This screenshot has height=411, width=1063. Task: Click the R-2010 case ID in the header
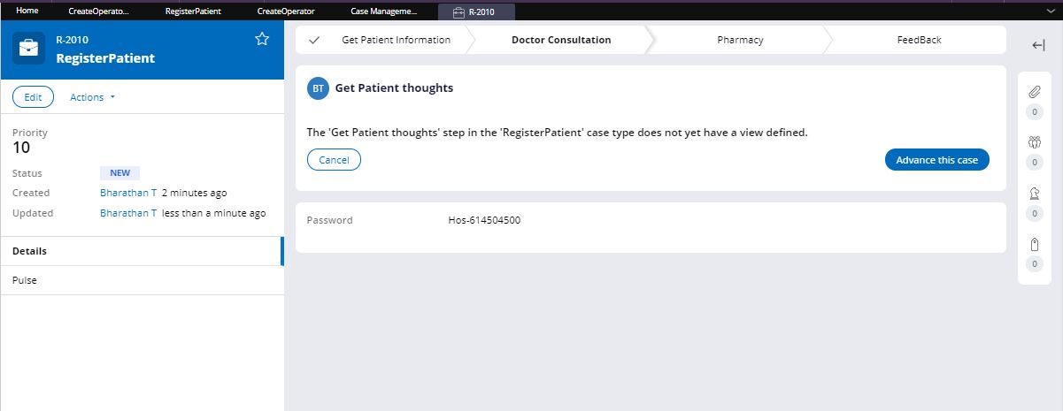click(72, 40)
